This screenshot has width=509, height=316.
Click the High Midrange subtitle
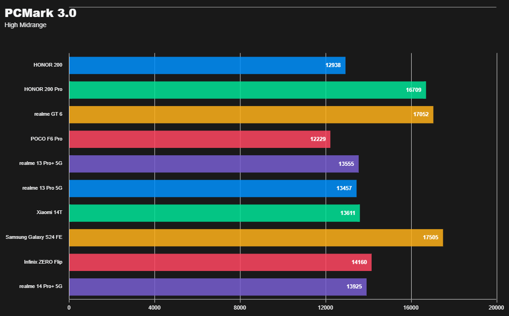[25, 25]
